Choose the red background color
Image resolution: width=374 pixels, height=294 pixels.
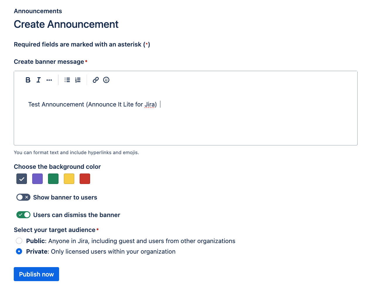pos(85,179)
